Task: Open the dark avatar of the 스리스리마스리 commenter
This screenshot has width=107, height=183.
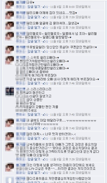Action: point(10,91)
